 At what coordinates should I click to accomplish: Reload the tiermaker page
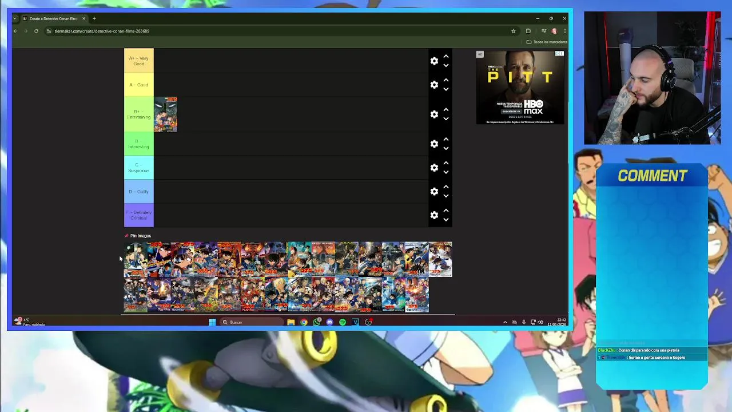tap(36, 31)
